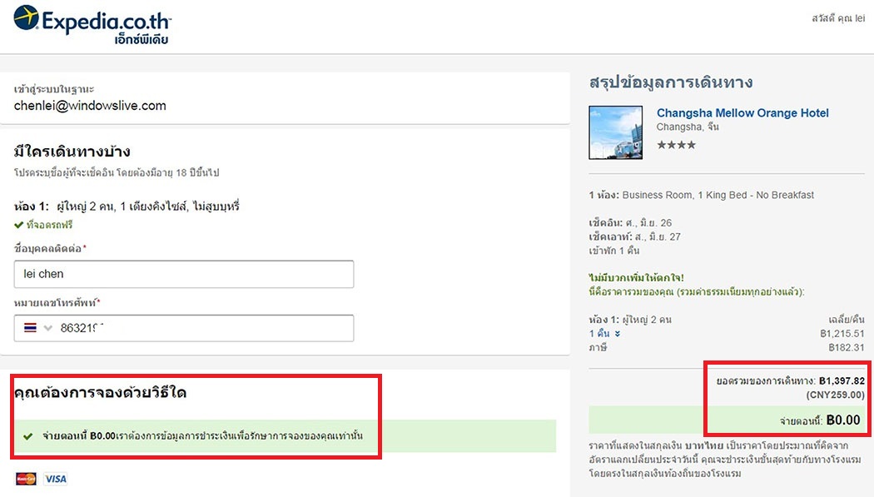The width and height of the screenshot is (874, 497).
Task: Open the Changsha Mellow Orange Hotel link
Action: (742, 113)
